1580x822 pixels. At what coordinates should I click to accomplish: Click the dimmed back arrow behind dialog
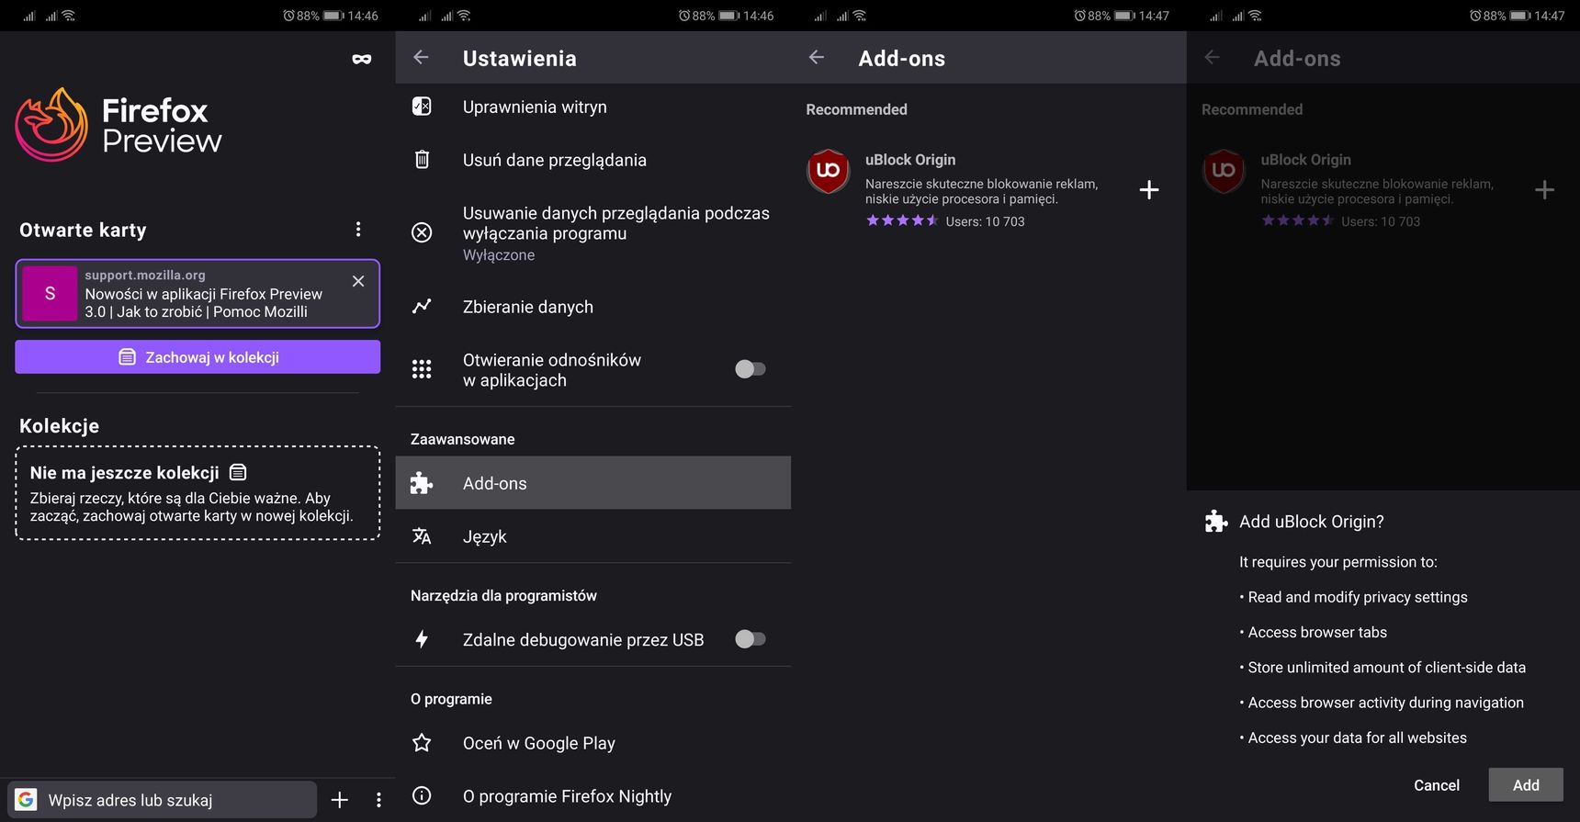coord(1213,58)
